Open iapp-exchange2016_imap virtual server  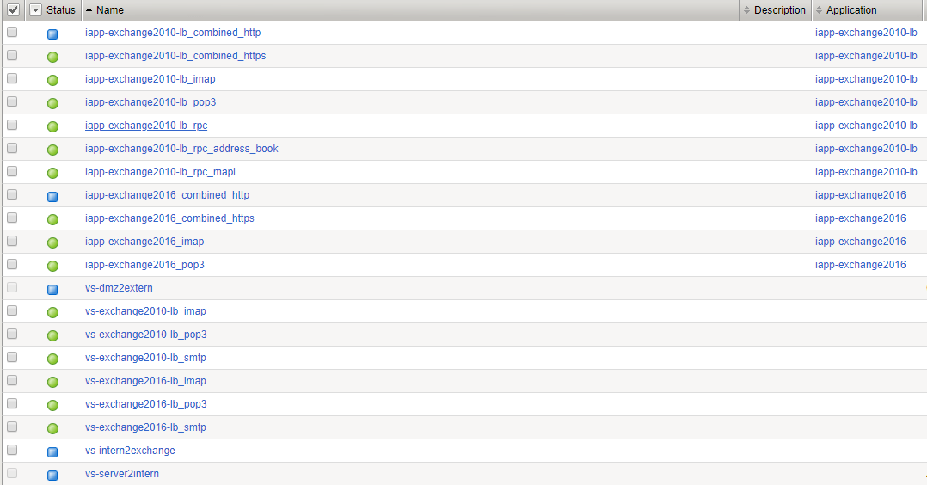point(144,242)
